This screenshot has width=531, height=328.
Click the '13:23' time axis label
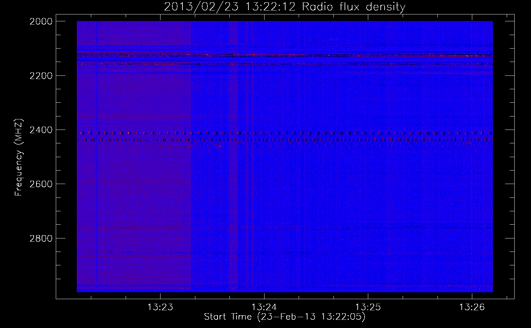tap(160, 307)
